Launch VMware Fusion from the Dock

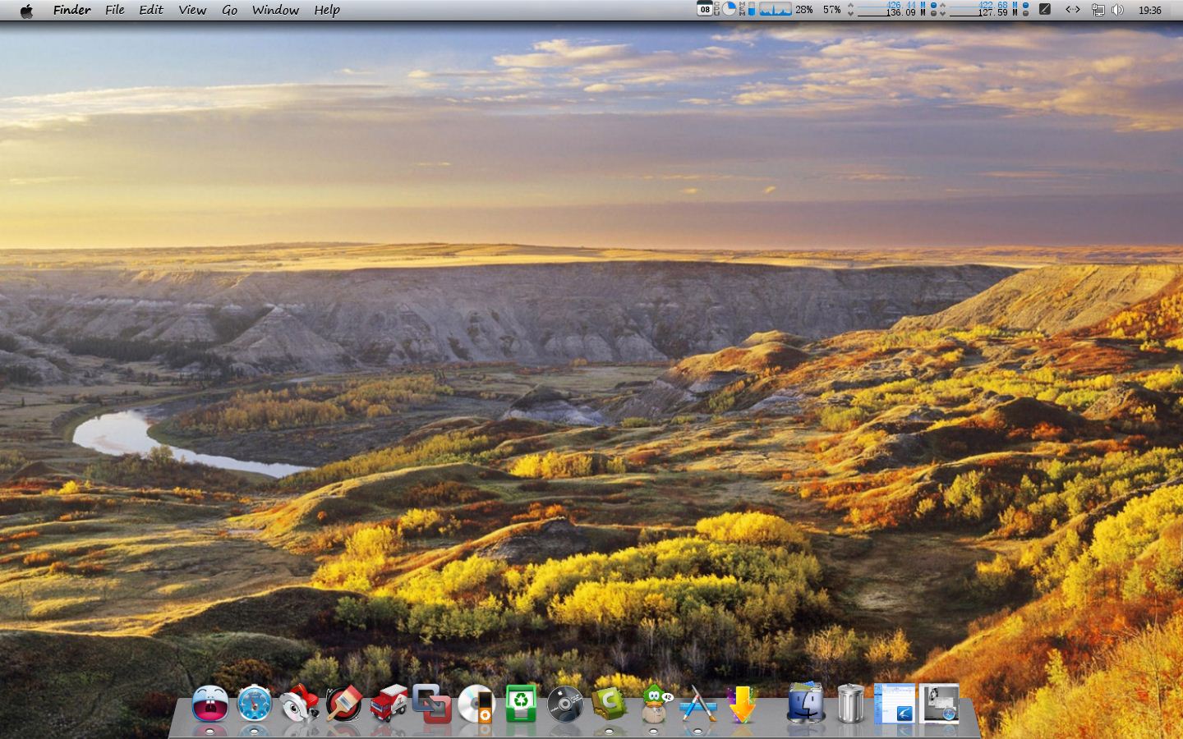click(x=432, y=704)
